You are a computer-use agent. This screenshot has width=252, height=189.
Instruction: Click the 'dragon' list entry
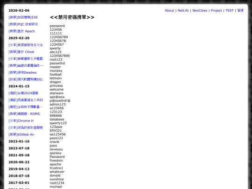(x=55, y=82)
